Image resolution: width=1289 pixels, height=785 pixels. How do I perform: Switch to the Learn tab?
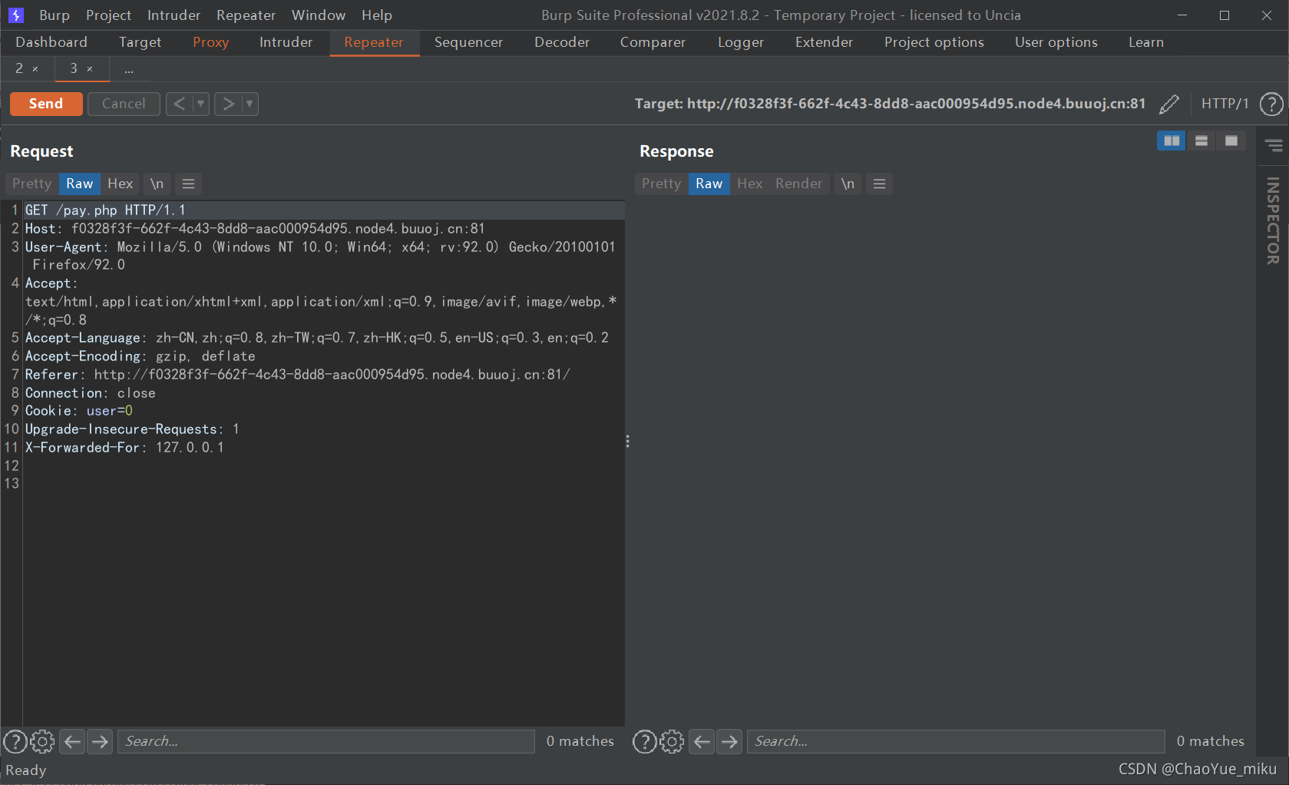point(1146,42)
